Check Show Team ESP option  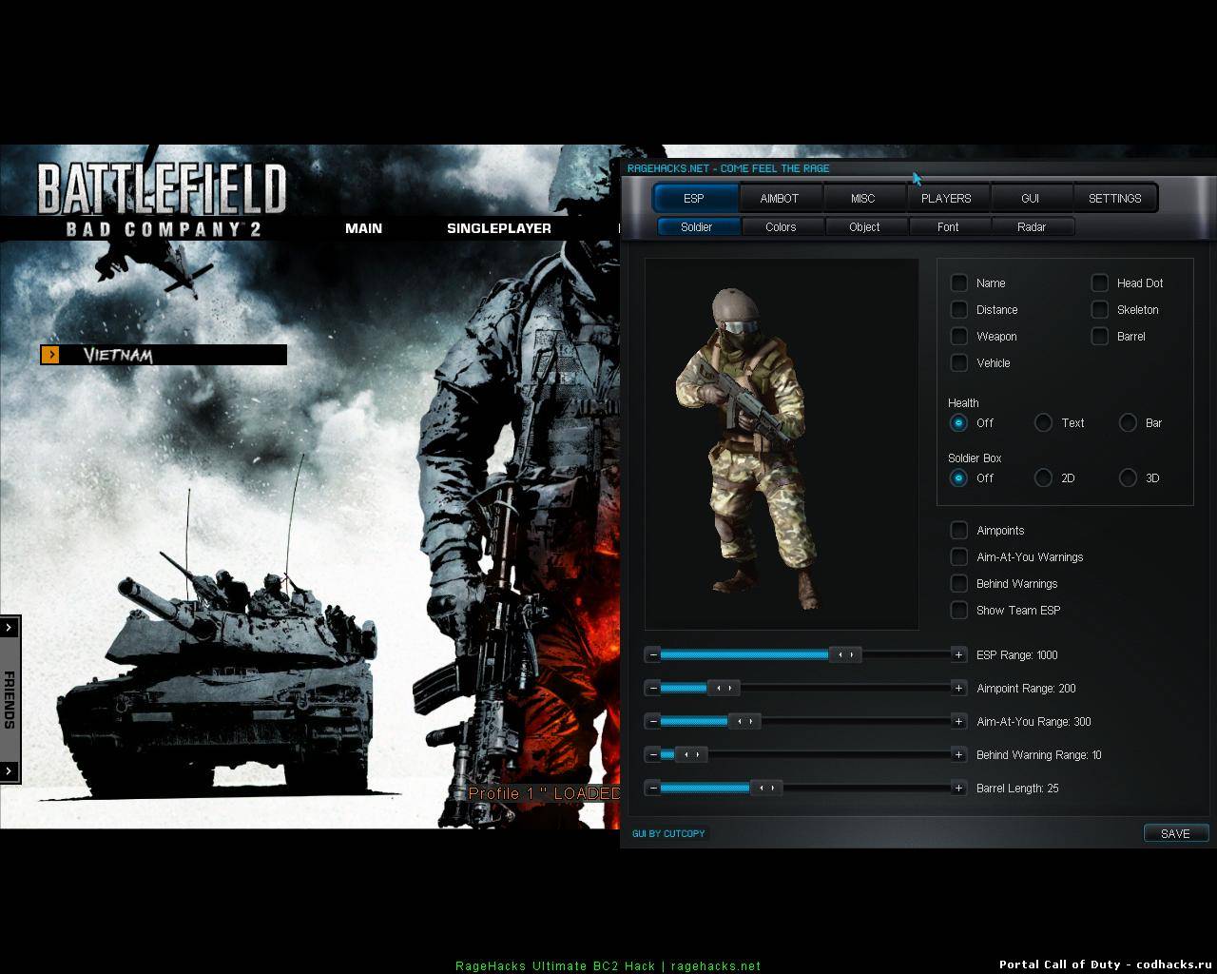[959, 610]
